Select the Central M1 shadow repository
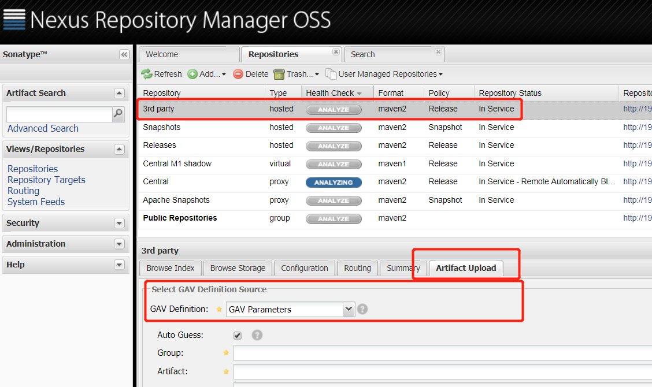The width and height of the screenshot is (652, 387). pyautogui.click(x=395, y=164)
